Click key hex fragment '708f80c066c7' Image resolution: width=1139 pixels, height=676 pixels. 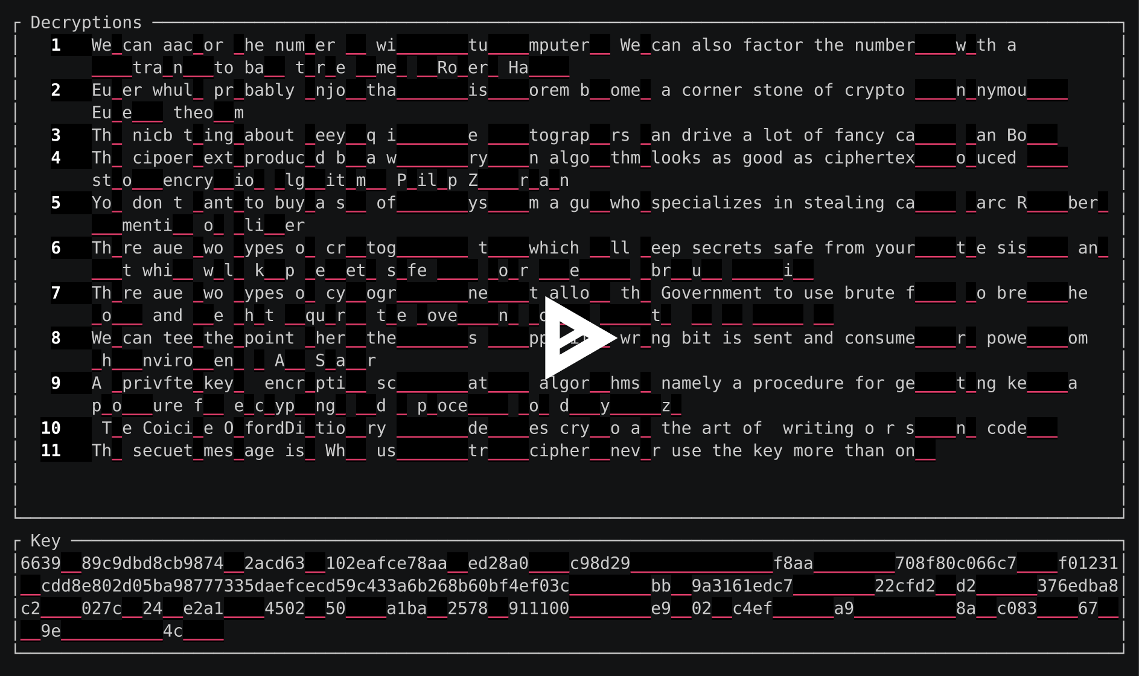point(956,564)
